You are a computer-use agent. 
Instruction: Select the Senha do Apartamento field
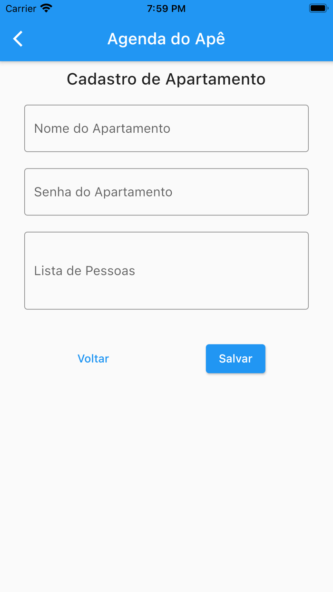[166, 192]
